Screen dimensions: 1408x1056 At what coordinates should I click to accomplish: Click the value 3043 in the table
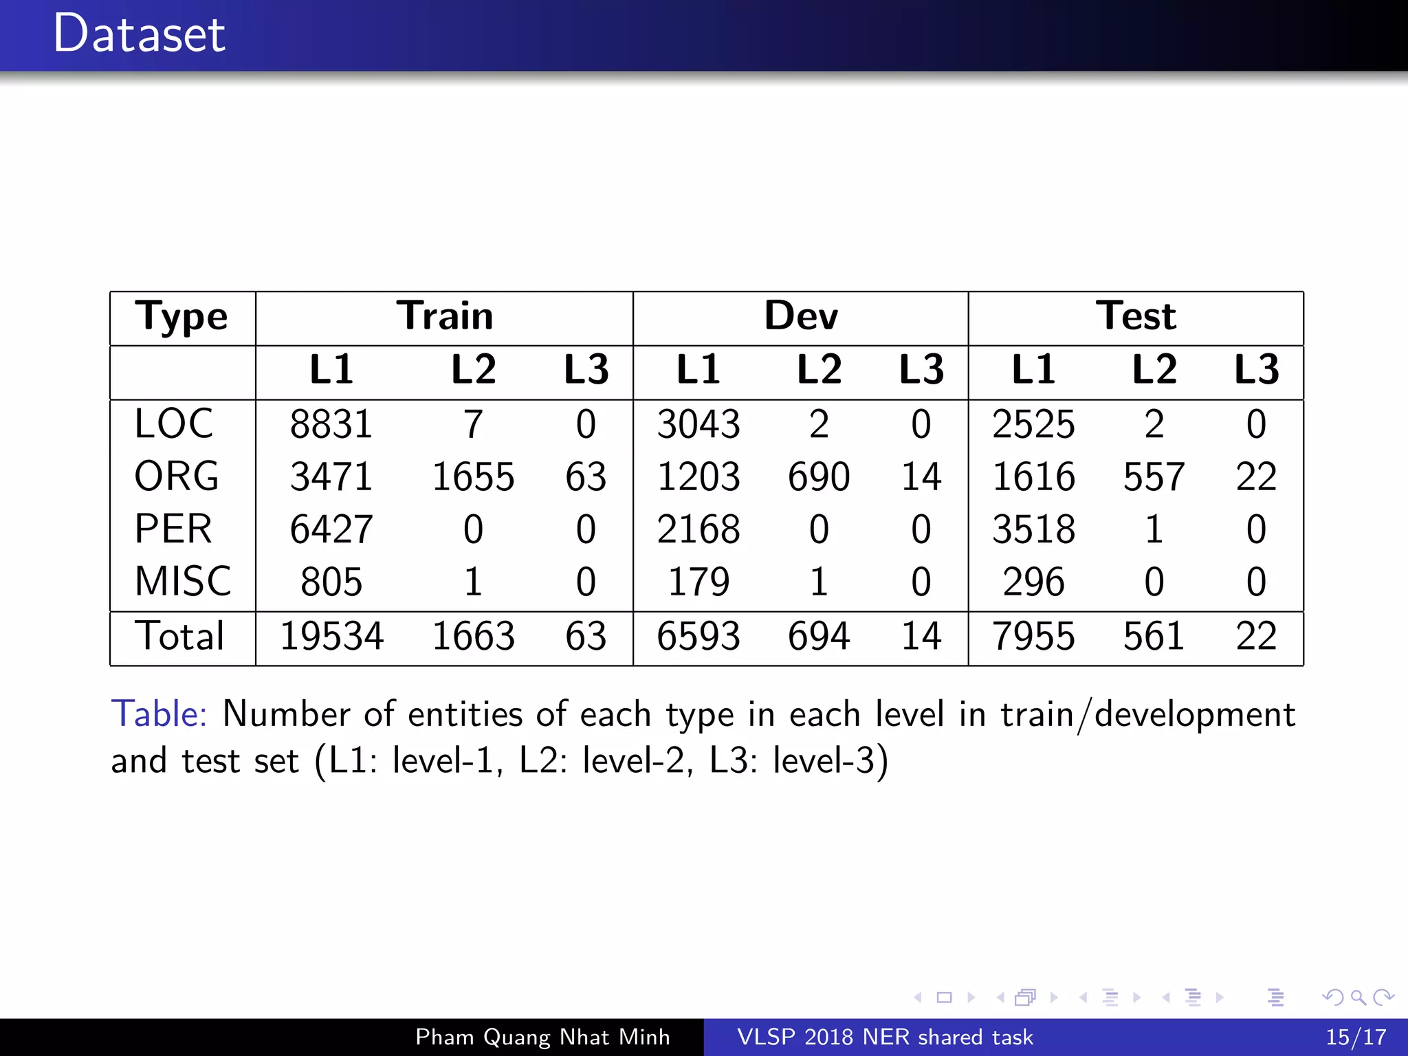click(x=698, y=424)
